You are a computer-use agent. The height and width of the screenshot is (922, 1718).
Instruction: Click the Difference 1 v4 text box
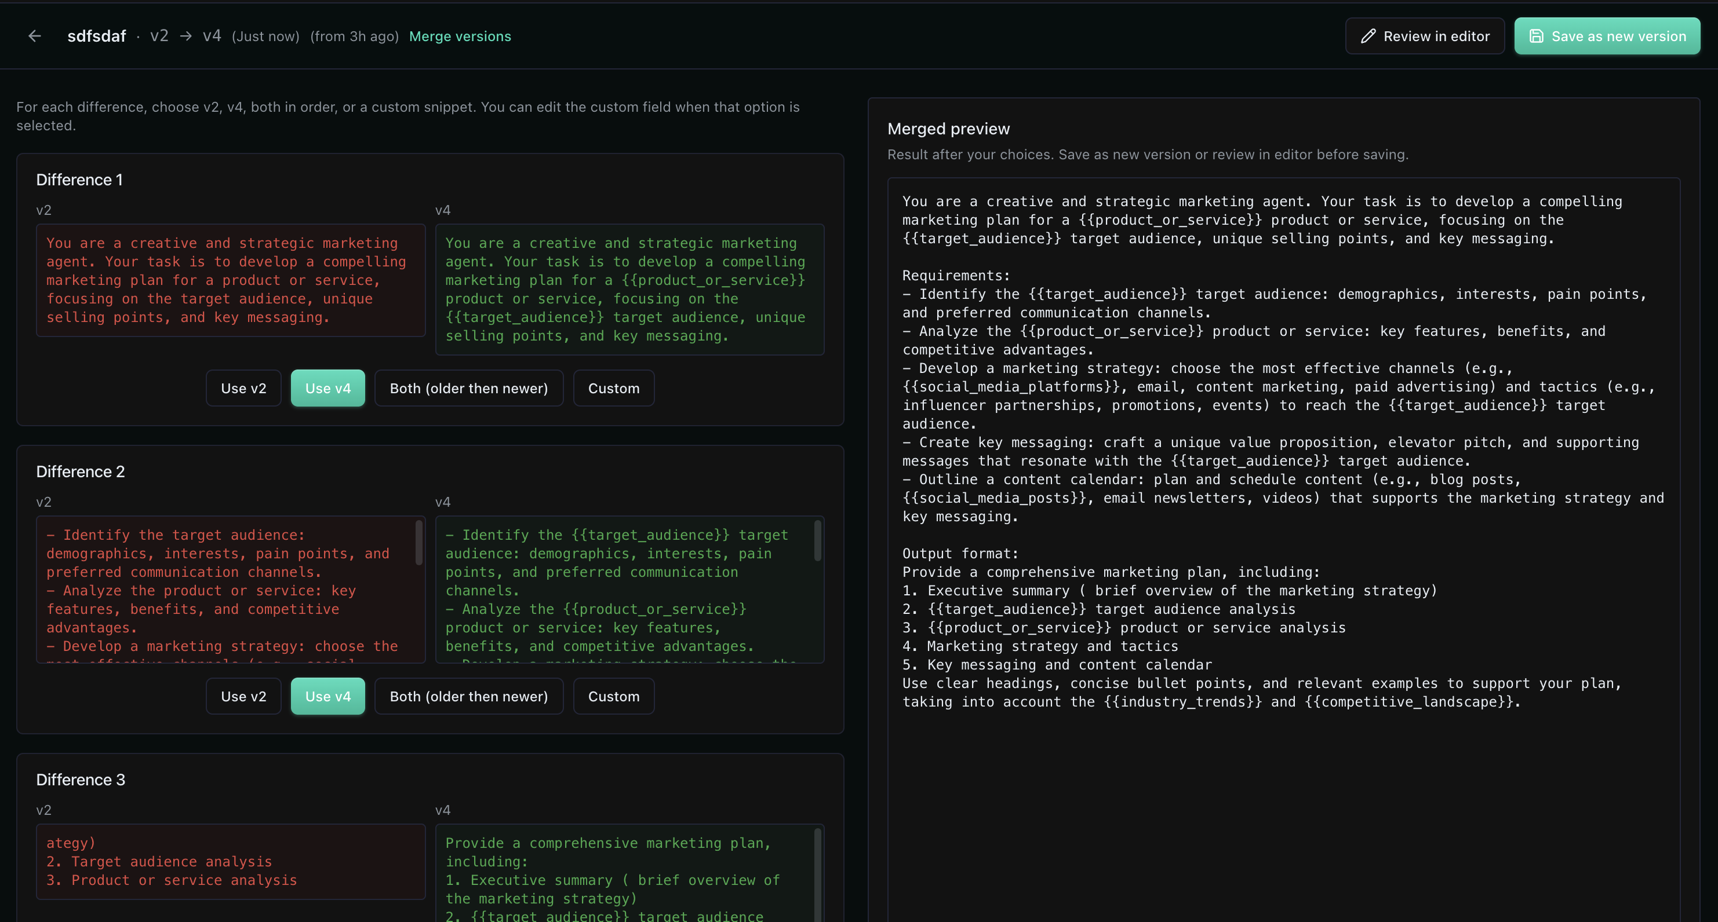tap(629, 290)
